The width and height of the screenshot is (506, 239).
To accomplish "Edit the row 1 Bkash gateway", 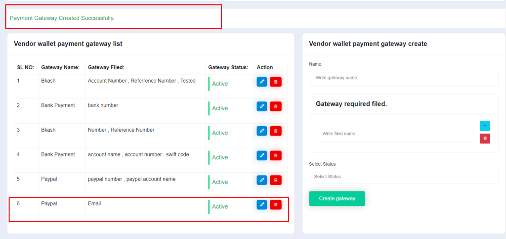I will (262, 82).
